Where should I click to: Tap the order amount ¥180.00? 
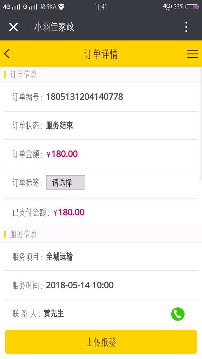coord(62,154)
